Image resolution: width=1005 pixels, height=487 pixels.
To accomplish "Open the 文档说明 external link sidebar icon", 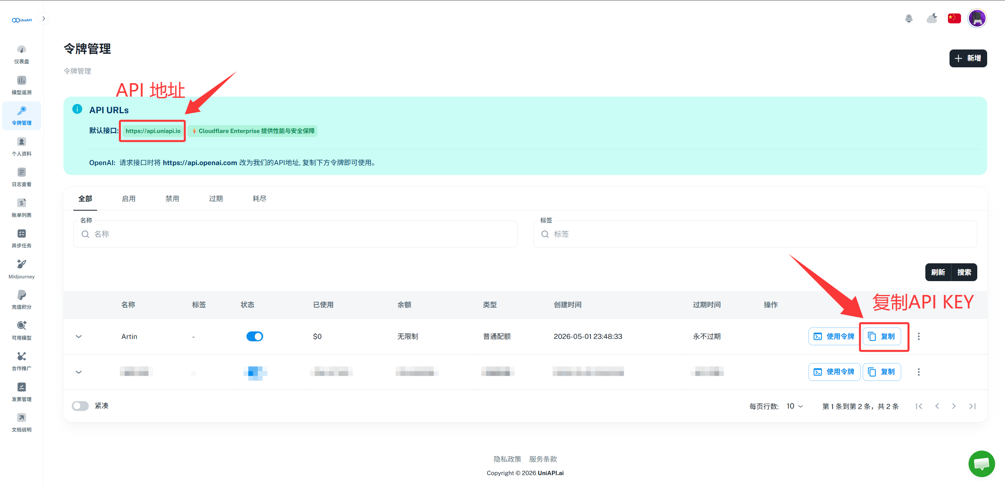I will click(x=21, y=418).
